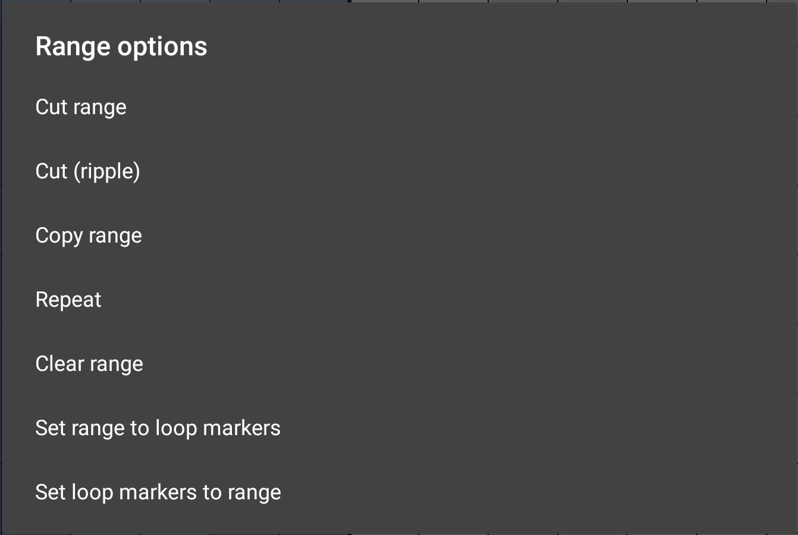The width and height of the screenshot is (798, 535).
Task: Select Repeat in Range options
Action: point(68,300)
